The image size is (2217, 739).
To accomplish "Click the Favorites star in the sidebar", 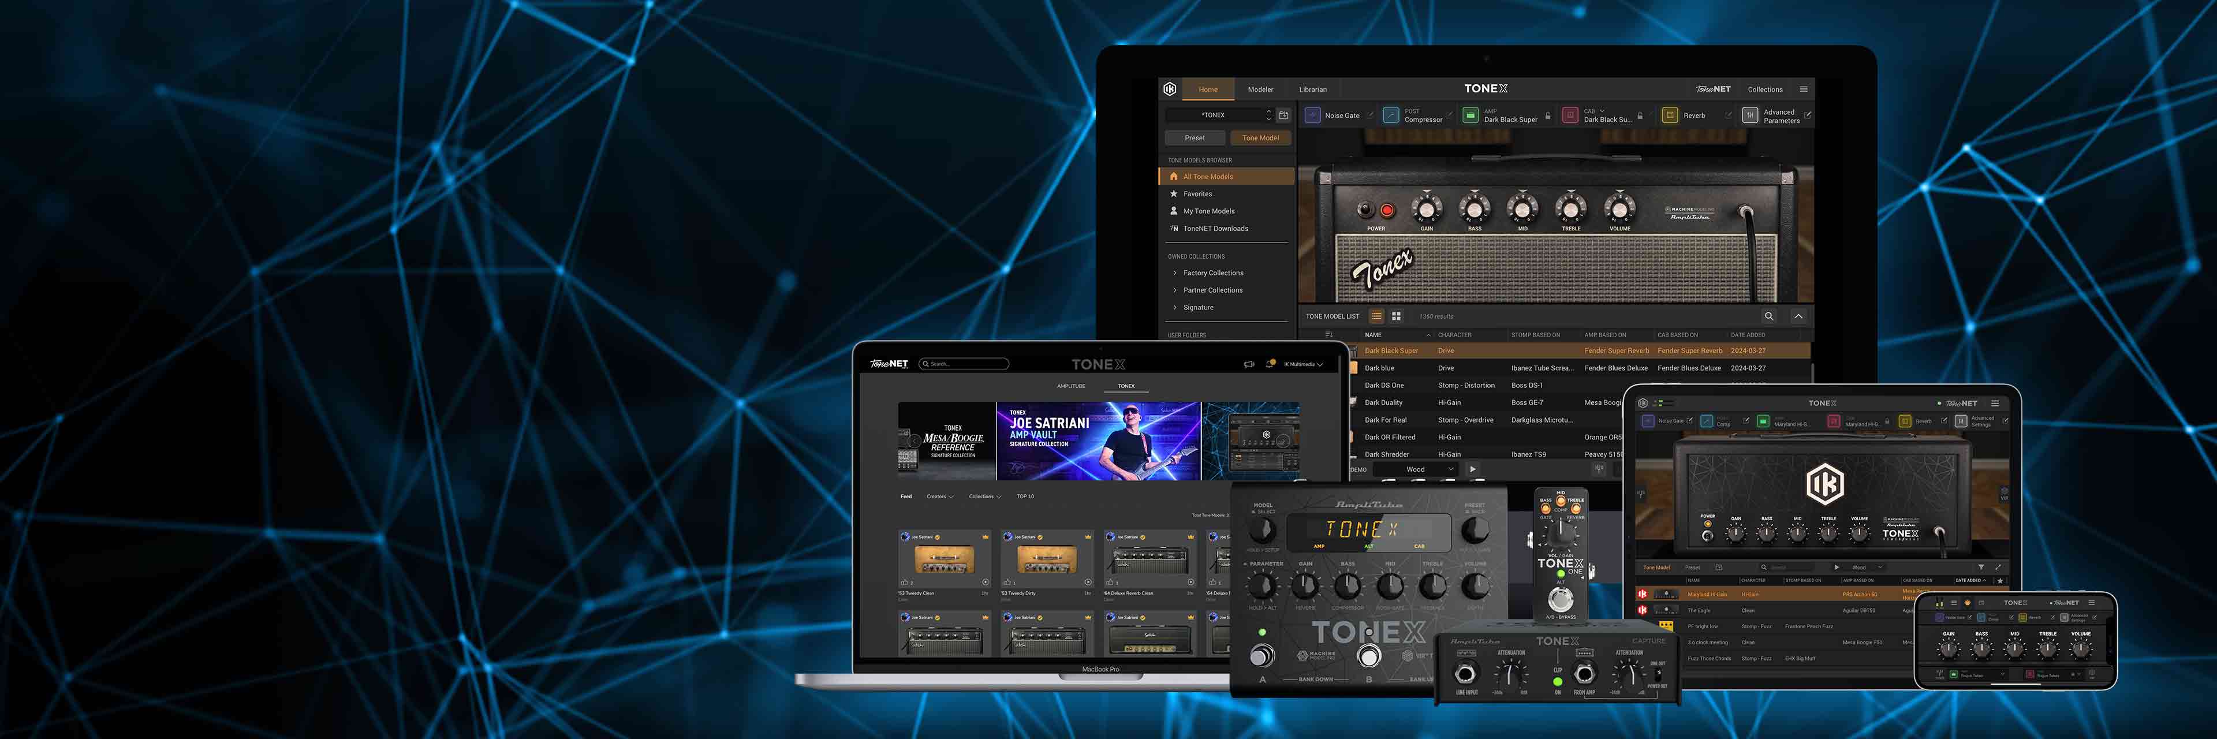I will pos(1174,193).
